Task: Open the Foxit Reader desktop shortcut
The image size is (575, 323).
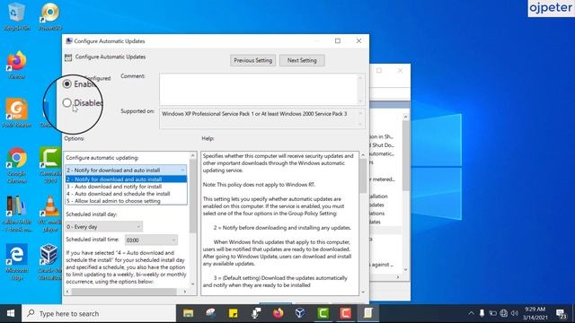Action: (x=16, y=113)
